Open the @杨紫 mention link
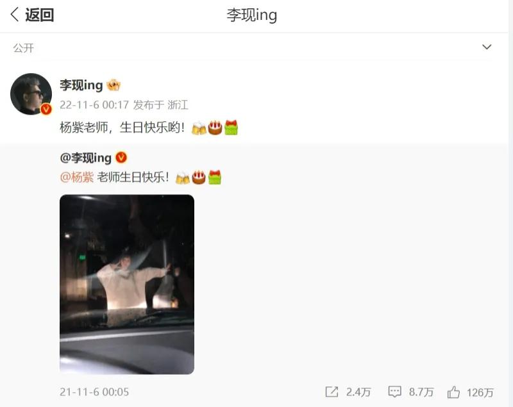This screenshot has height=407, width=513. point(77,177)
